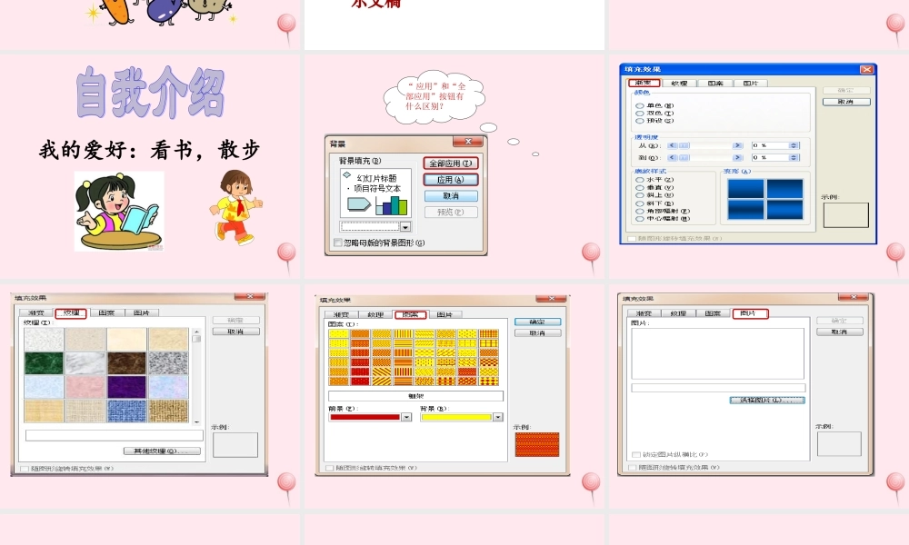The width and height of the screenshot is (909, 545).
Task: Select the highlighted 纹理 tab in texture dialog
Action: tap(71, 313)
